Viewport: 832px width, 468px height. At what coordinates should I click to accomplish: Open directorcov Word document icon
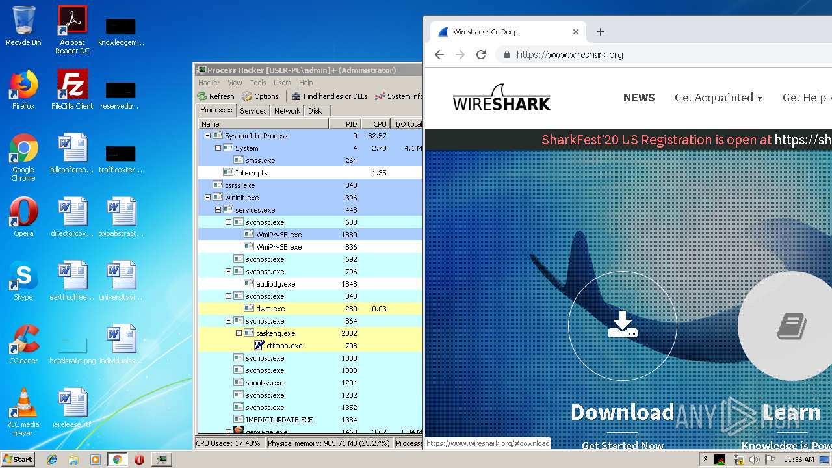click(72, 217)
